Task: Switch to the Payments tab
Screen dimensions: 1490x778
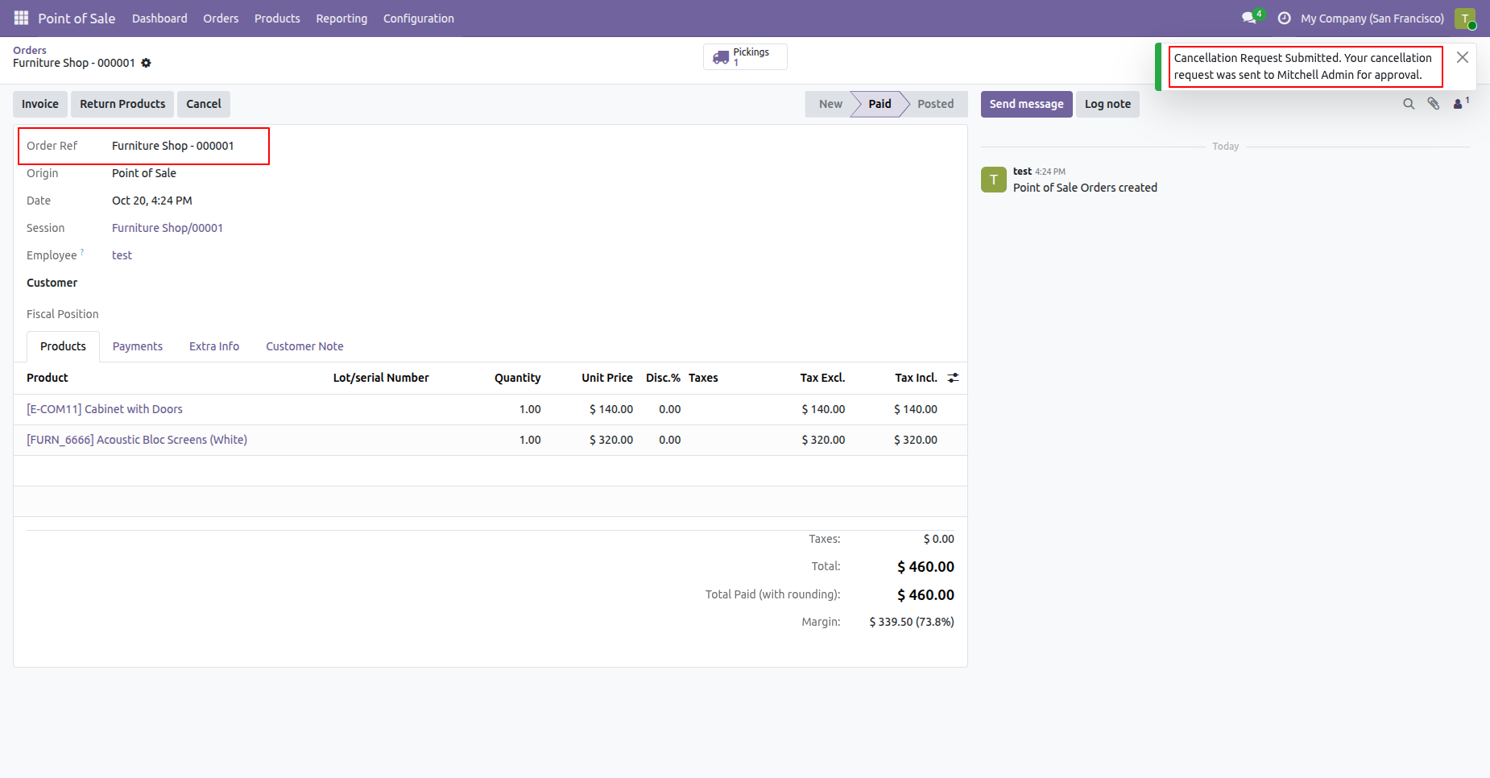Action: tap(138, 346)
